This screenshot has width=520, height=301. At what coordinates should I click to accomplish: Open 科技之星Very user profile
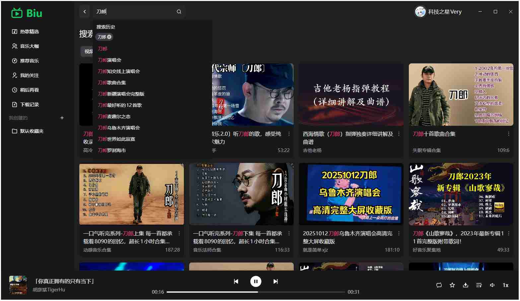point(438,12)
